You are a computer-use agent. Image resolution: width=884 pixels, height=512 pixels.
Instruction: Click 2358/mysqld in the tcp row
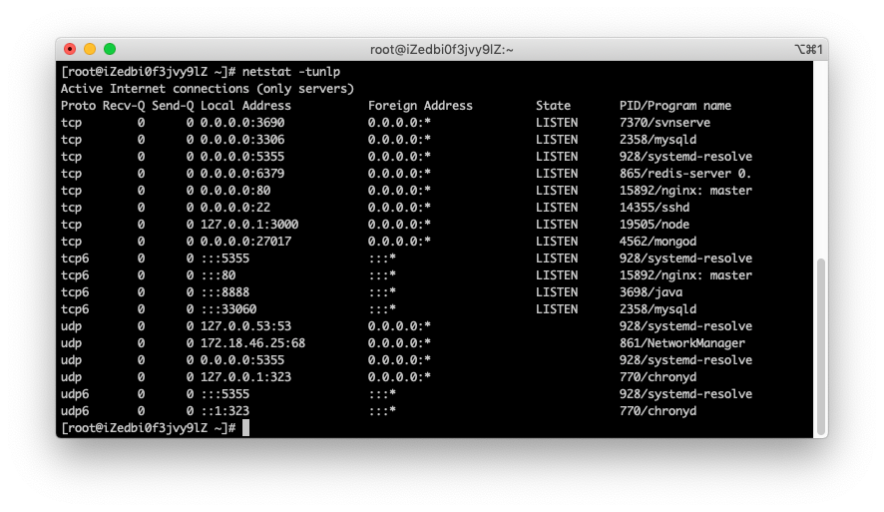658,140
